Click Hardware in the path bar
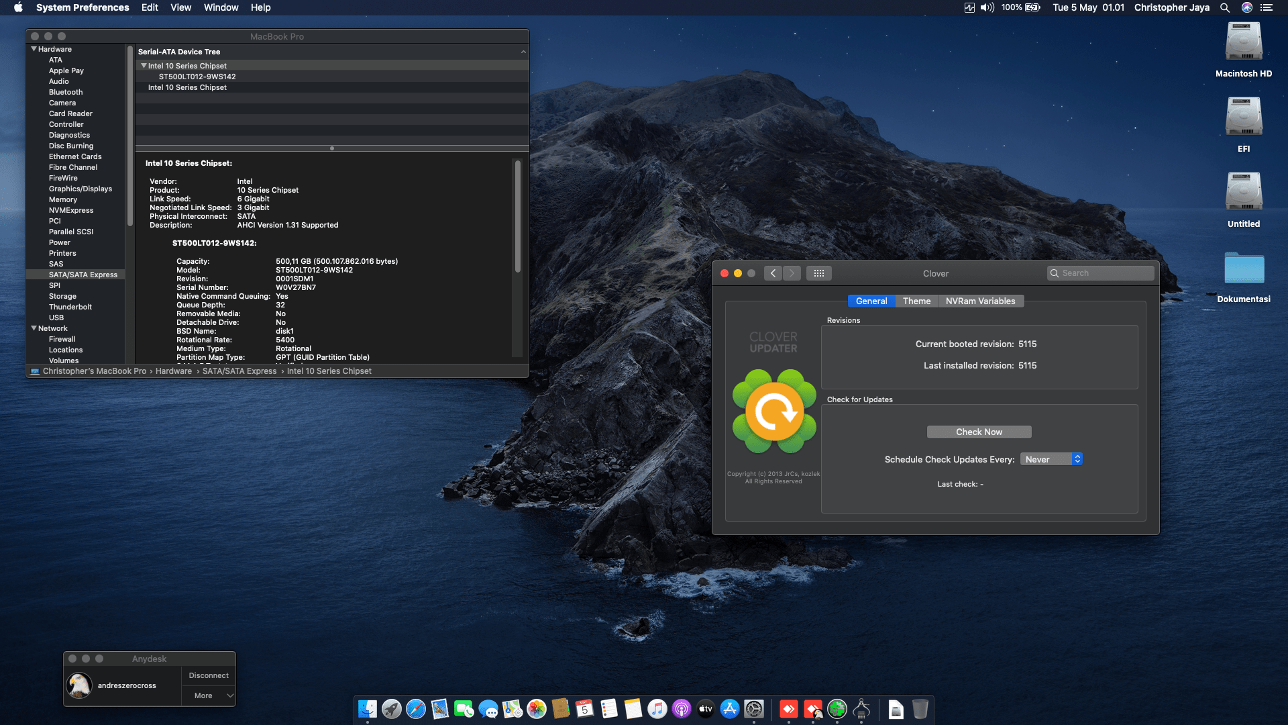Screen dimensions: 1288x725 [174, 371]
